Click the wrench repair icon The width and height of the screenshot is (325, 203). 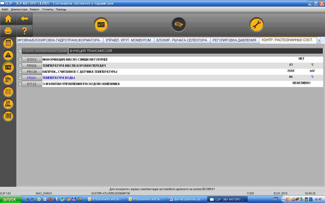click(256, 25)
